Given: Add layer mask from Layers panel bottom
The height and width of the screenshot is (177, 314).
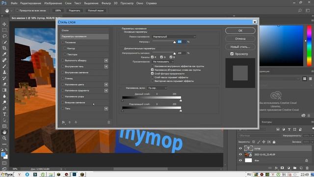Looking at the screenshot, I should (x=282, y=168).
